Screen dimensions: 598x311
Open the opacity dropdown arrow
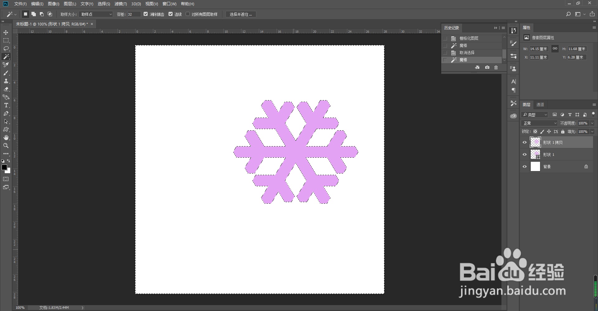[x=592, y=123]
